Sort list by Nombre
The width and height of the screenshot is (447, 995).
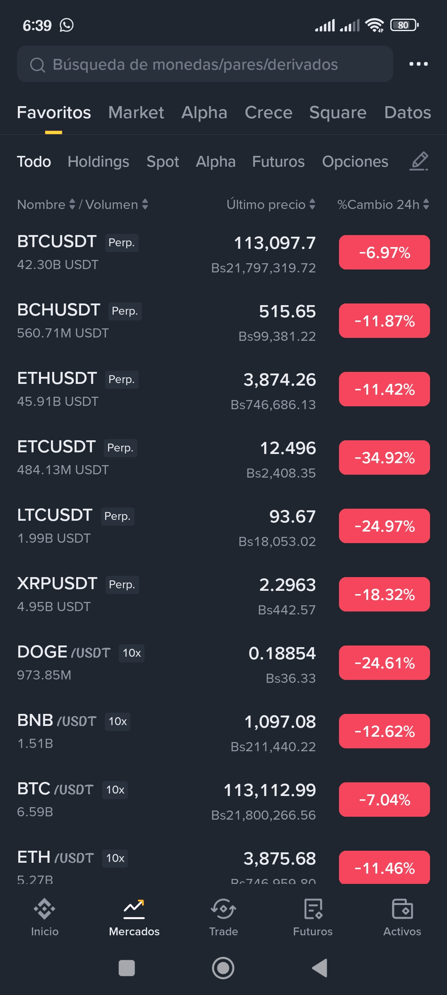[46, 204]
